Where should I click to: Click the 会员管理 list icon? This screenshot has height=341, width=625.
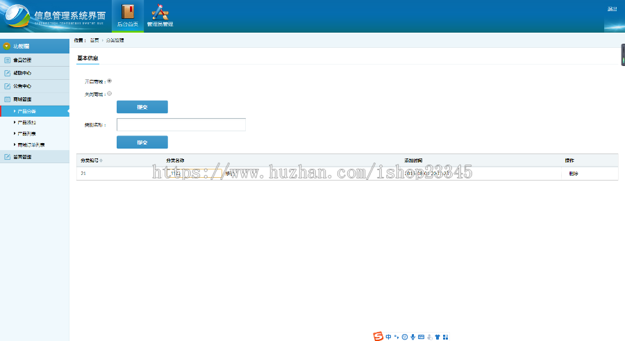pos(7,60)
